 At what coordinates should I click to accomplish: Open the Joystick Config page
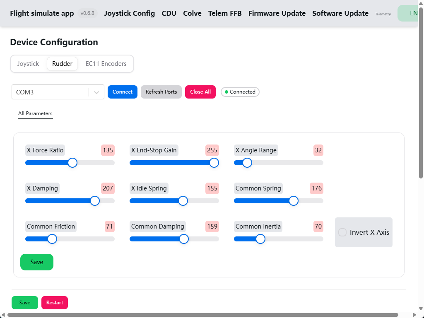click(130, 13)
